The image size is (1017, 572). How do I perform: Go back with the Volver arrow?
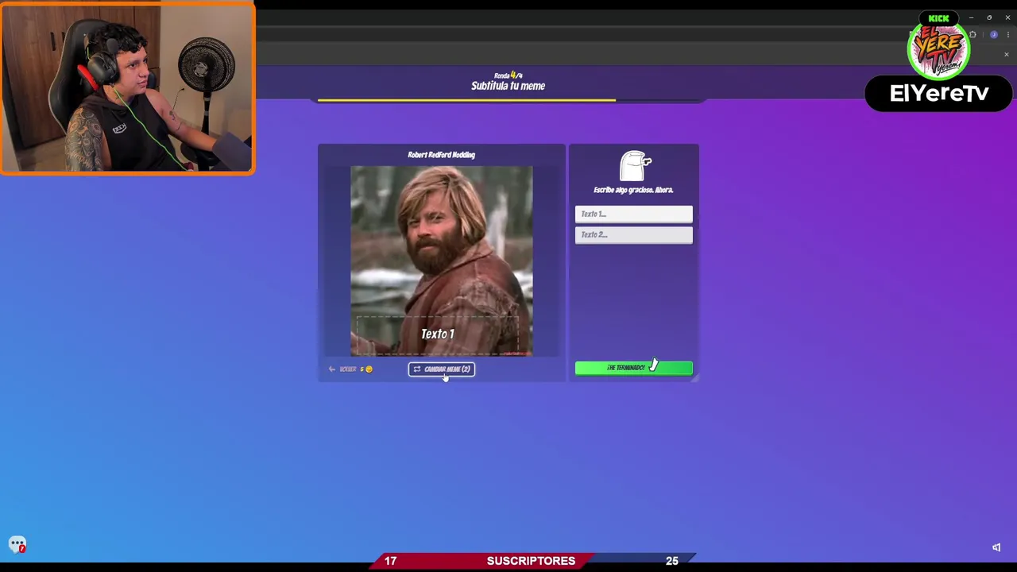(x=342, y=369)
